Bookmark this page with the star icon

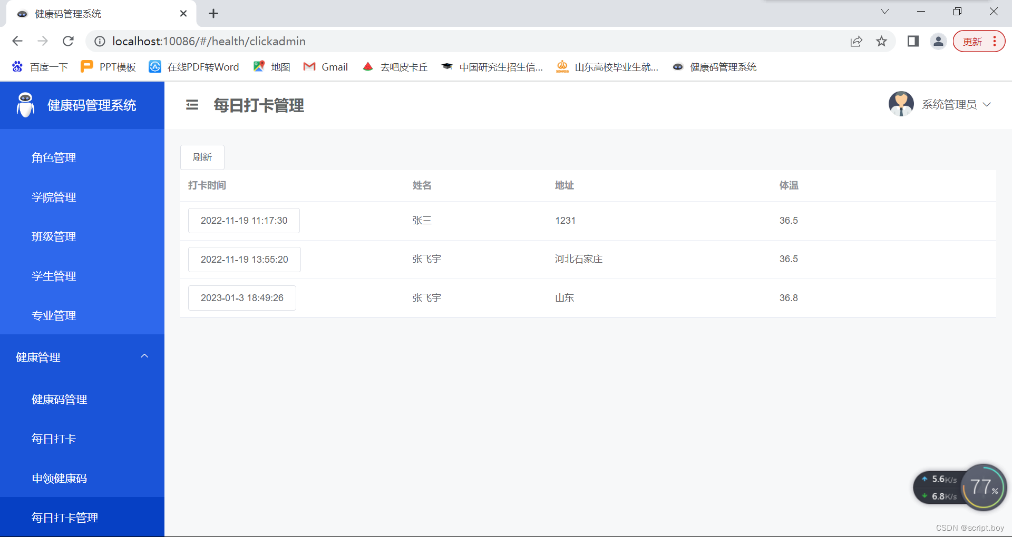coord(881,41)
